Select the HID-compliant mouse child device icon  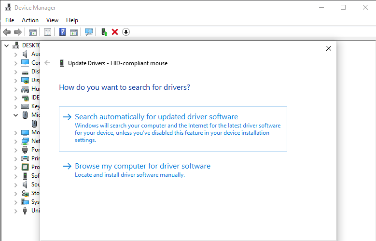click(x=34, y=124)
